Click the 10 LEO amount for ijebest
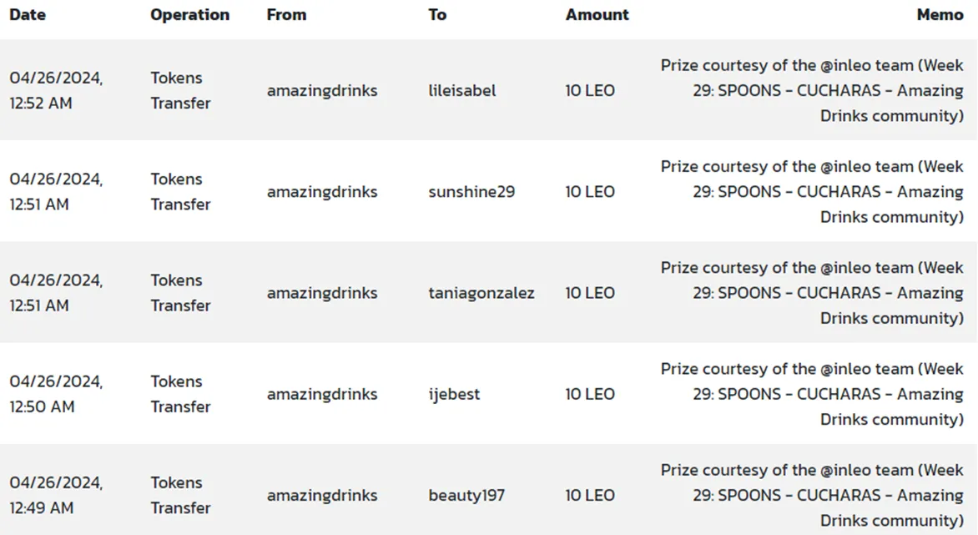Image resolution: width=978 pixels, height=535 pixels. [x=590, y=394]
